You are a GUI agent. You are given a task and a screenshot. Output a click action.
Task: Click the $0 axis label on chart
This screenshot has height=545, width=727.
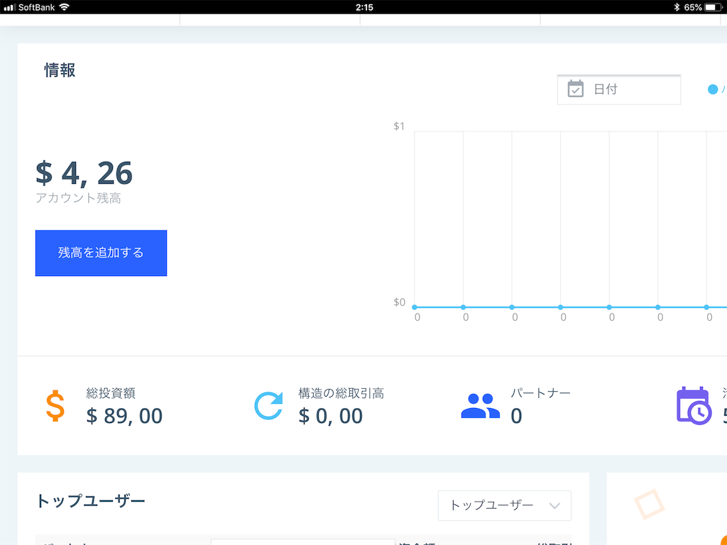point(399,302)
